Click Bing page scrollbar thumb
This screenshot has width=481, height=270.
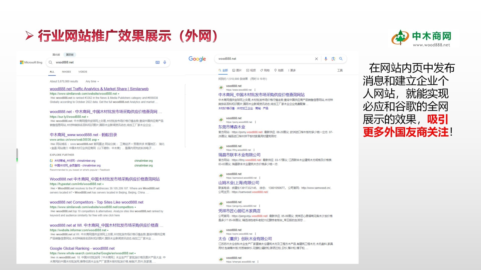coord(17,155)
